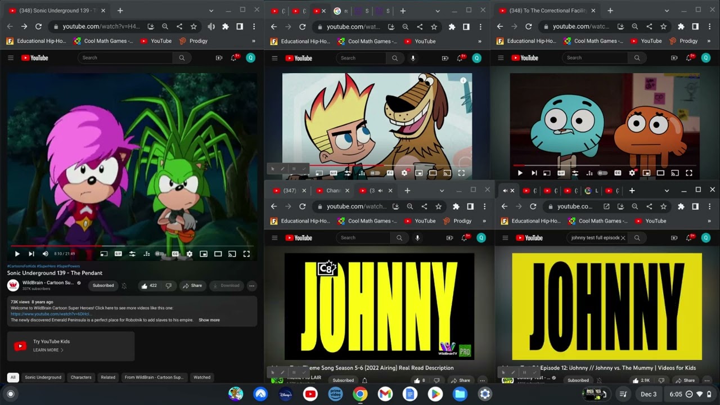Enable miniplayer in Sonic Underground player
720x405 pixels.
pos(204,254)
